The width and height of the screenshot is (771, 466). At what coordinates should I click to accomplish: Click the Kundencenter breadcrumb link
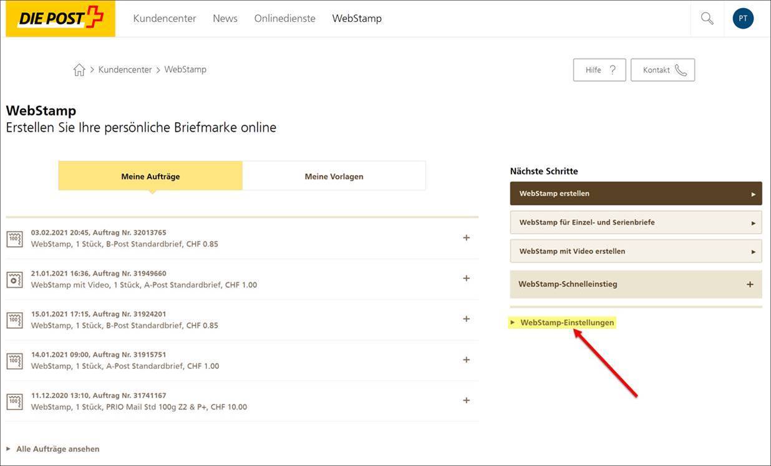[125, 70]
